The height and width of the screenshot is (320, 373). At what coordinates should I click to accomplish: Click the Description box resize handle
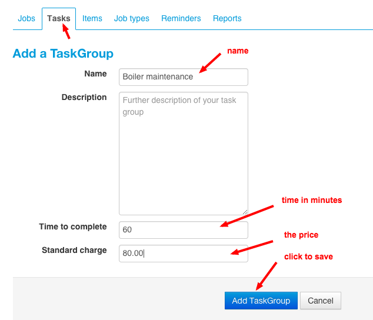click(x=244, y=211)
